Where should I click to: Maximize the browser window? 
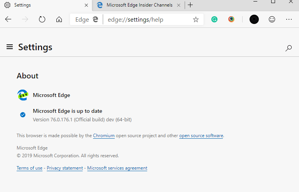(273, 2)
